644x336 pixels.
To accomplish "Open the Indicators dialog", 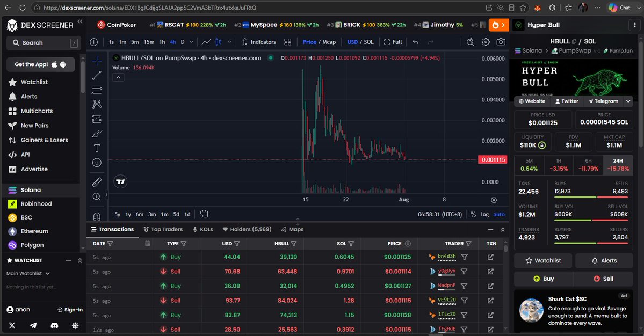I will click(x=259, y=42).
